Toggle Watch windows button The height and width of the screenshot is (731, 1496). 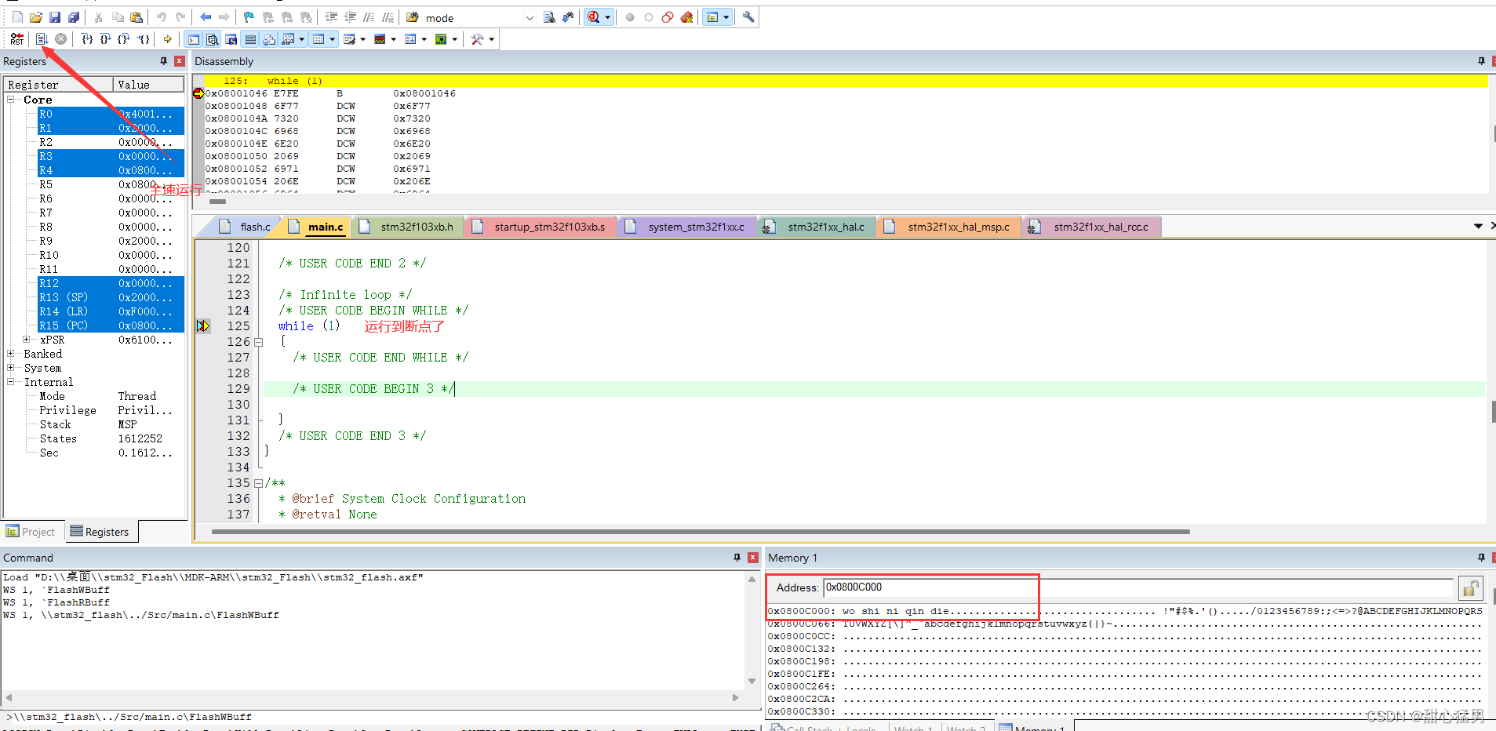(x=288, y=39)
